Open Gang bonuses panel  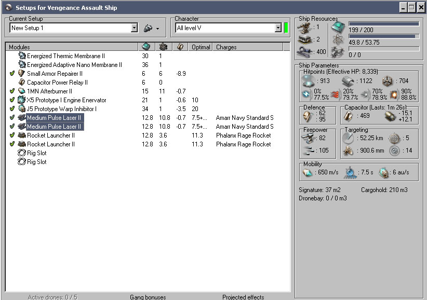pos(148,297)
